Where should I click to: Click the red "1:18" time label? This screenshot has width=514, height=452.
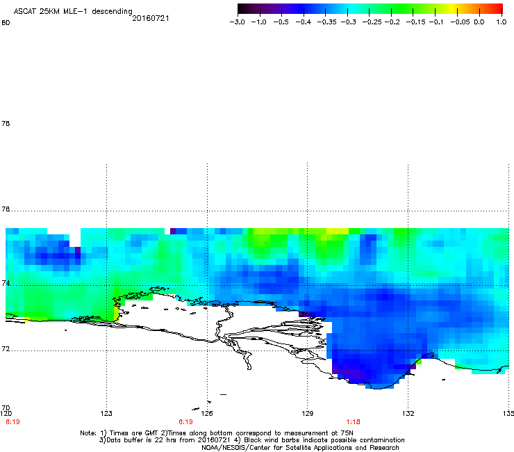[353, 422]
